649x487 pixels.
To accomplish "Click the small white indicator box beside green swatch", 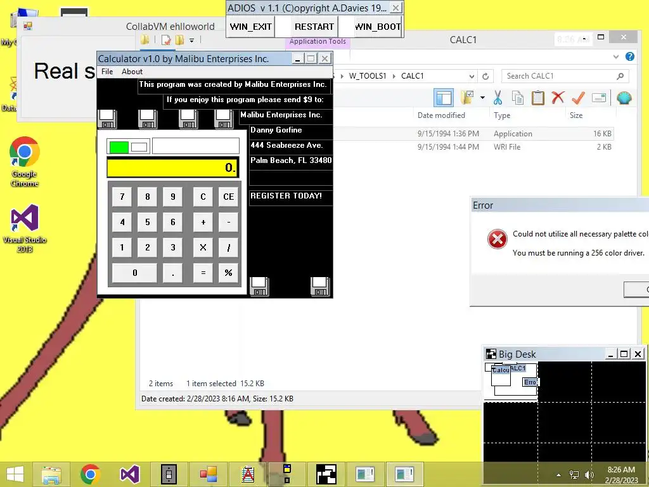I will click(139, 147).
